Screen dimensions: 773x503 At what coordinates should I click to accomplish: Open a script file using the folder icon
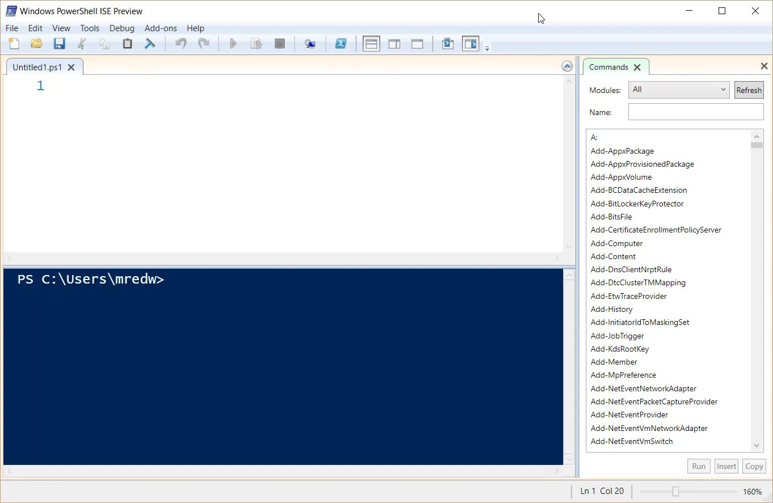(37, 44)
